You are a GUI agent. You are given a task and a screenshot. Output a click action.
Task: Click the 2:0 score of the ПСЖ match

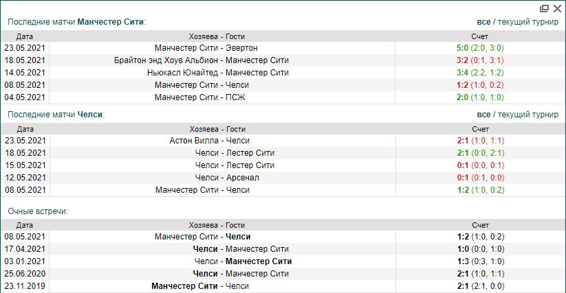[463, 97]
